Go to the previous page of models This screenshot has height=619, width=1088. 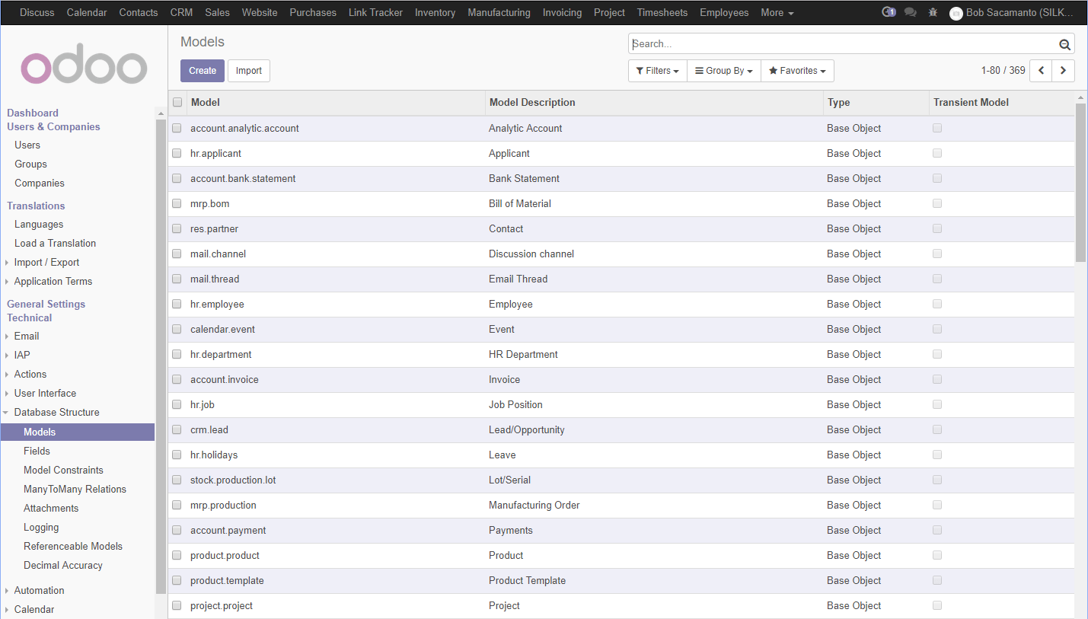click(x=1041, y=71)
